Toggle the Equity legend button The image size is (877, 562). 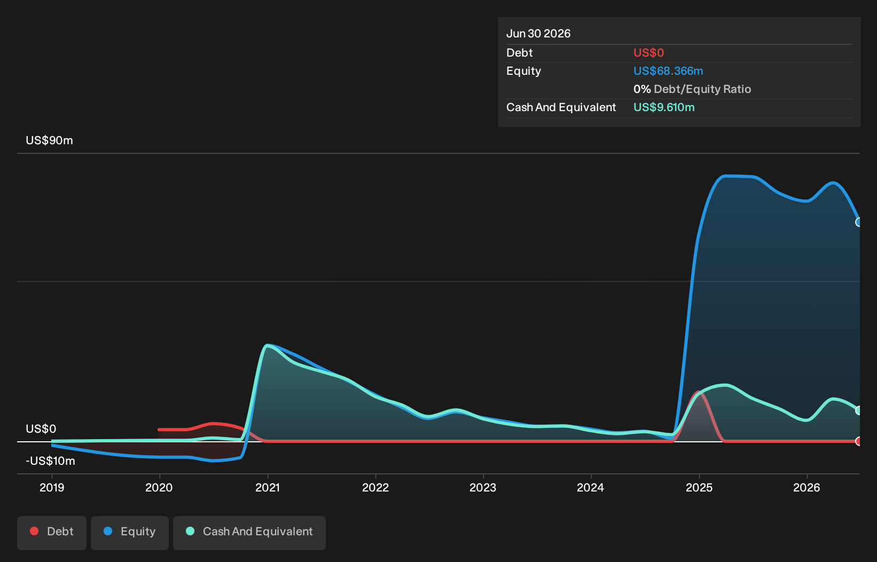click(x=130, y=533)
